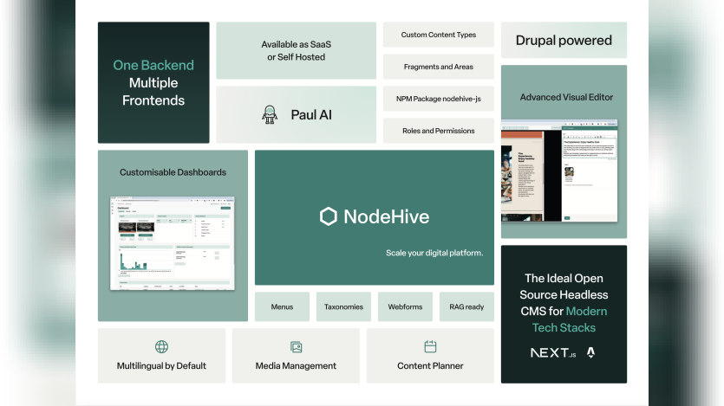Viewport: 724px width, 406px height.
Task: Click the Paul AI robot icon
Action: (x=270, y=115)
